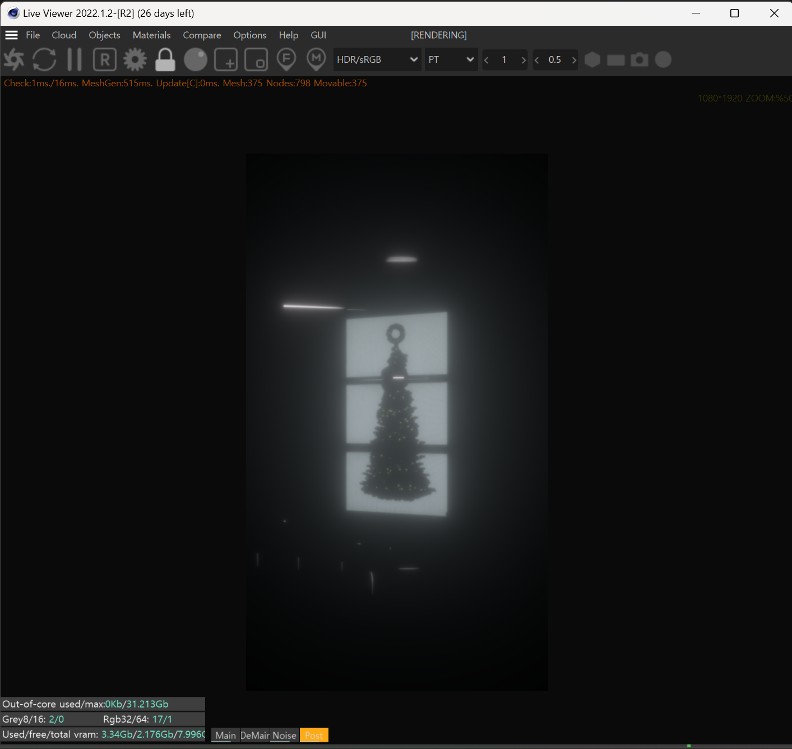Enable the focus picker F icon
This screenshot has width=792, height=749.
[286, 59]
